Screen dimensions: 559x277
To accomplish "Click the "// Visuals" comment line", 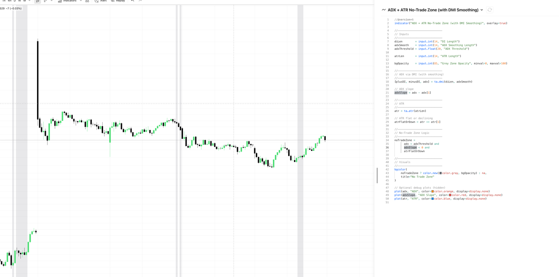I will click(x=402, y=162).
